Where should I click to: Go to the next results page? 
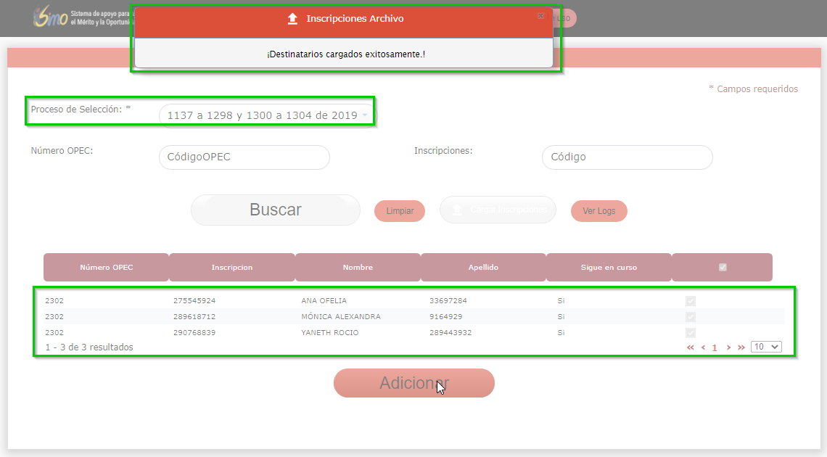(728, 347)
